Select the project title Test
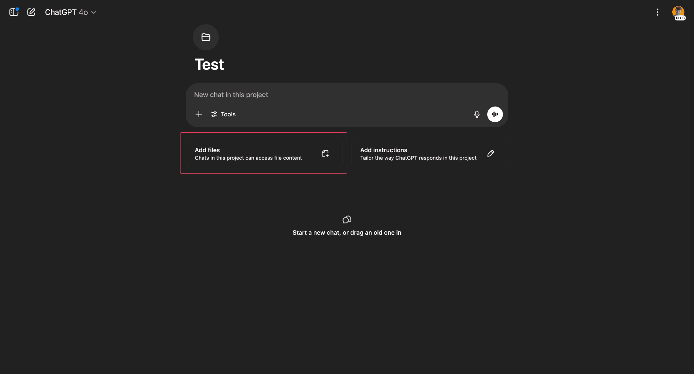 (x=209, y=64)
